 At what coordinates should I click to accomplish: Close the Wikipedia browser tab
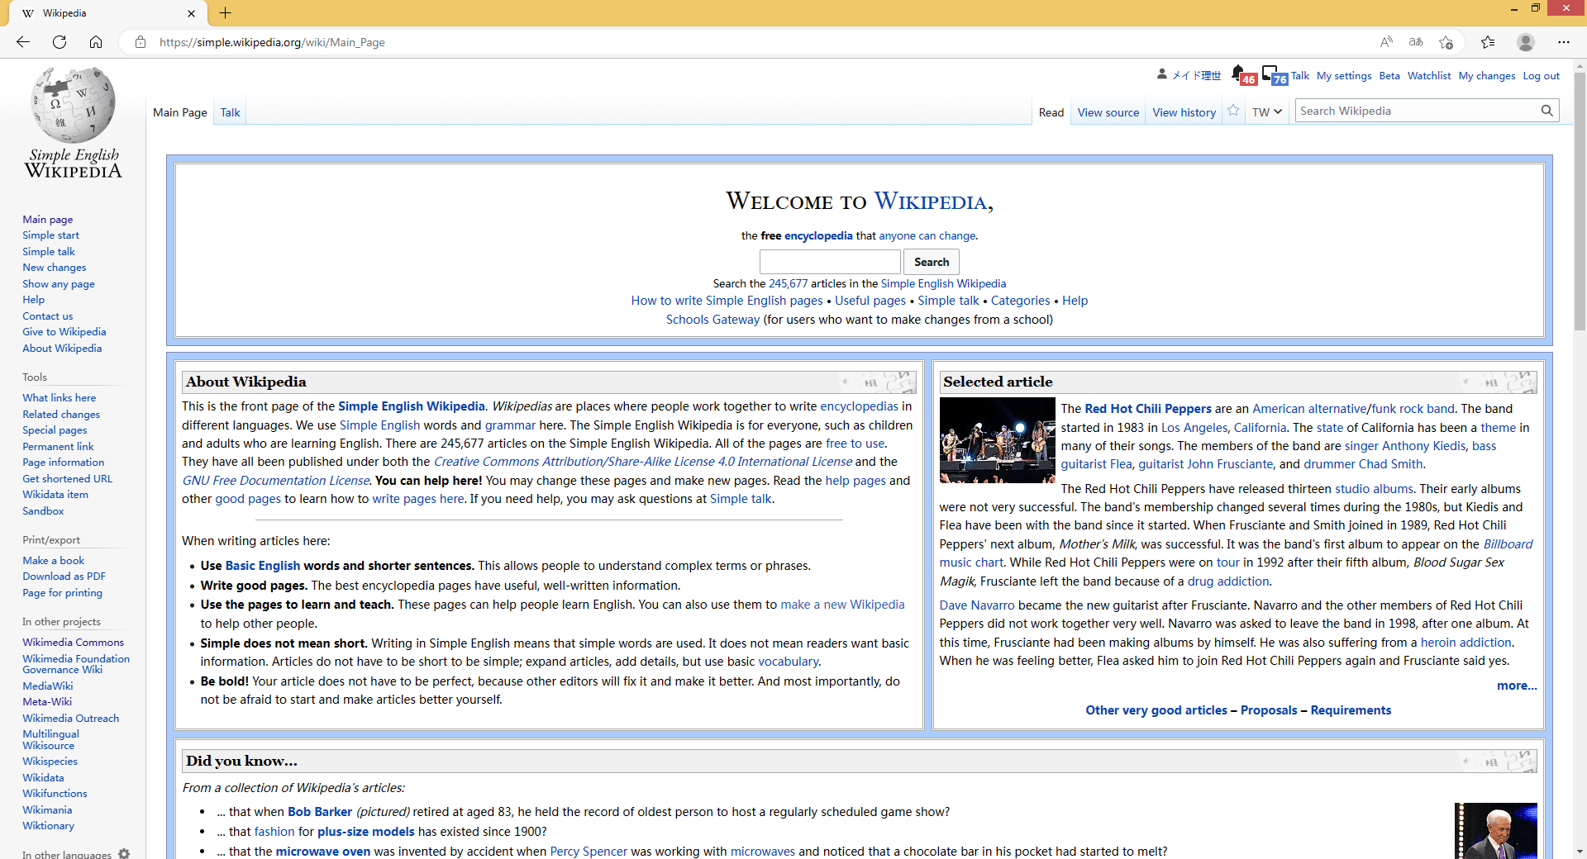(192, 13)
